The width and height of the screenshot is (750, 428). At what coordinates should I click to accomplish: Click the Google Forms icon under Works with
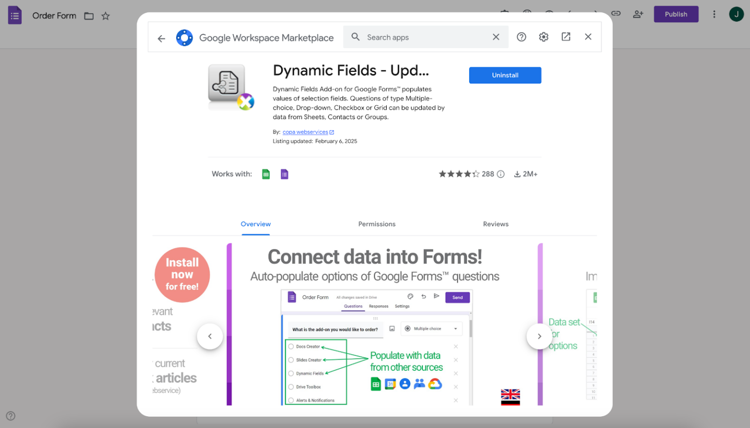[284, 173]
